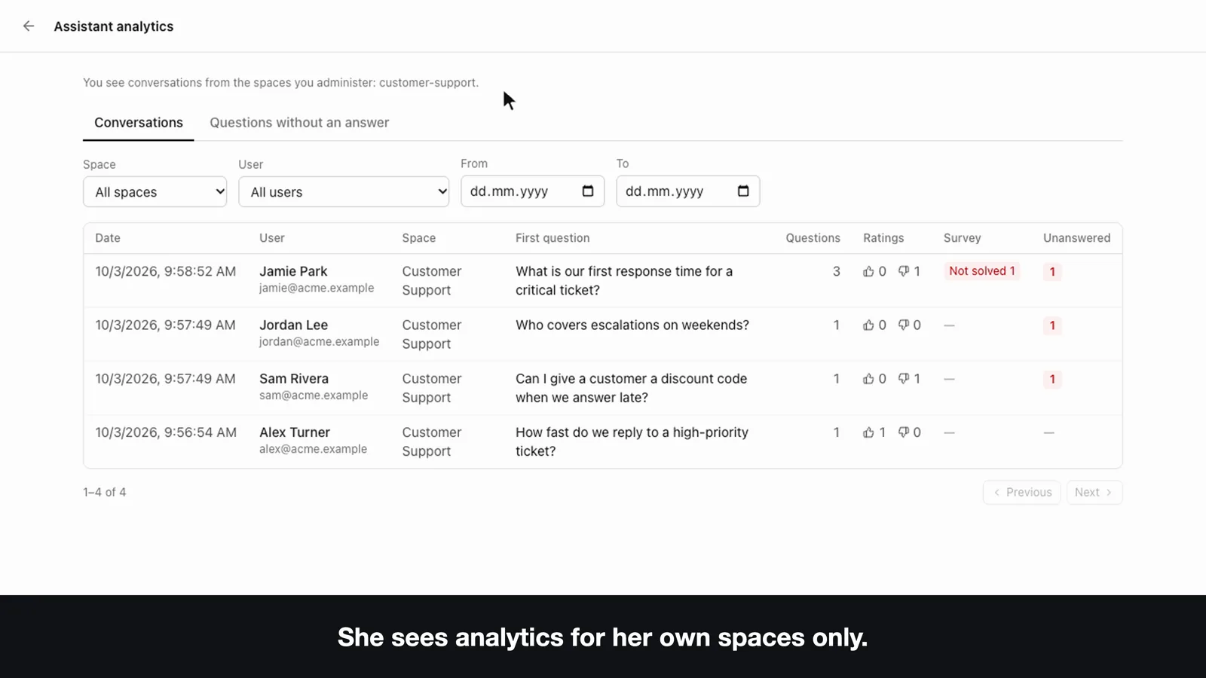This screenshot has height=678, width=1206.
Task: Click question about first response time critical ticket
Action: click(x=624, y=281)
